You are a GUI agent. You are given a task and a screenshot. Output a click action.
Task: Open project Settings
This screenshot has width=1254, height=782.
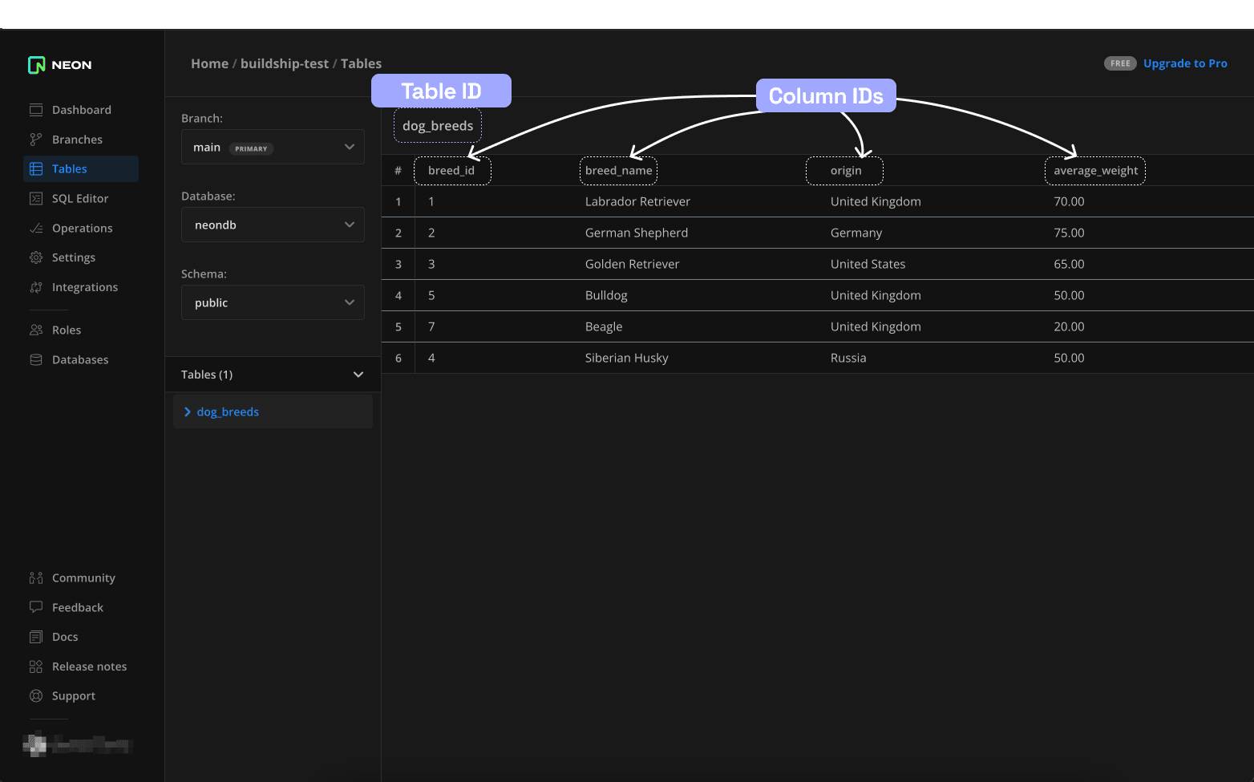point(73,257)
